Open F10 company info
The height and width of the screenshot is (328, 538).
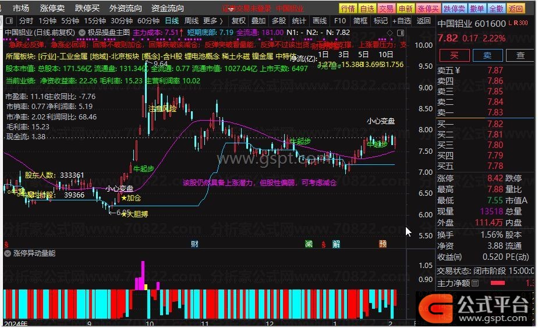(x=339, y=21)
